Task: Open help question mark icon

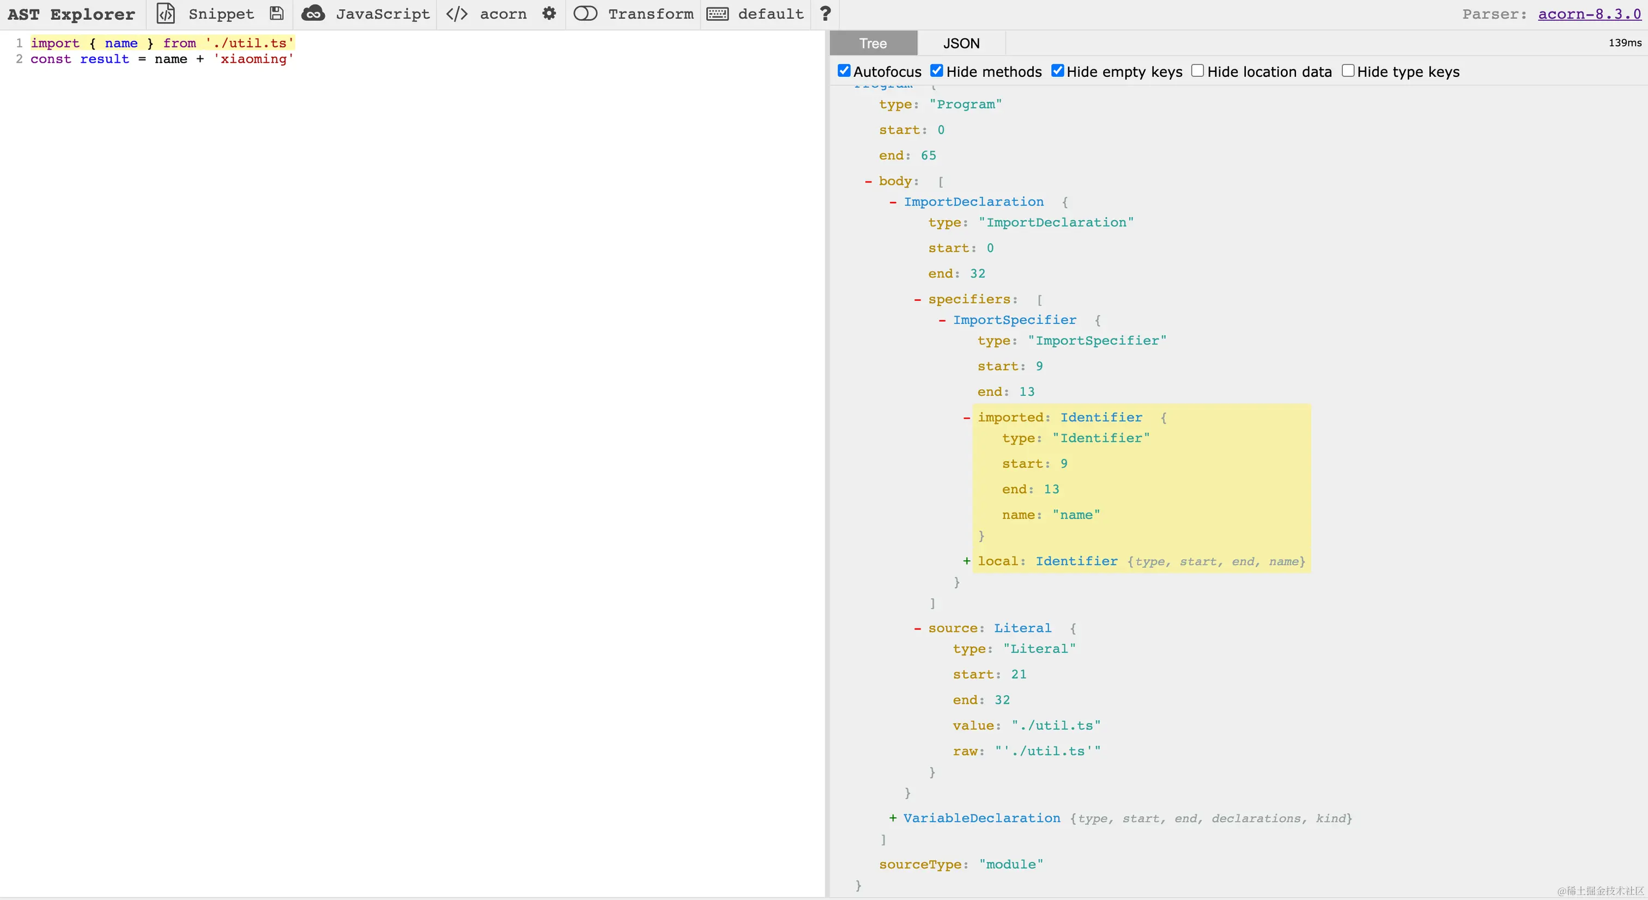Action: (x=825, y=14)
